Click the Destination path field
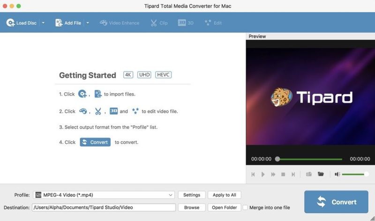This screenshot has width=375, height=221. tap(104, 207)
